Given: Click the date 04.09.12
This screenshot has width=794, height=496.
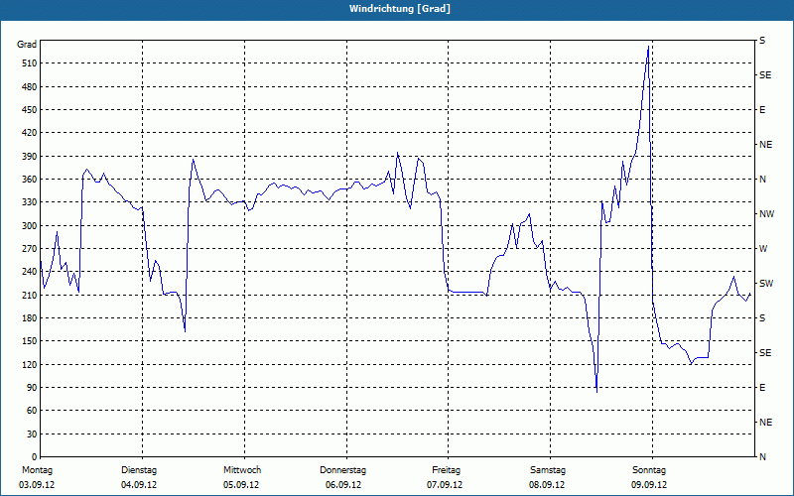Looking at the screenshot, I should coord(139,485).
